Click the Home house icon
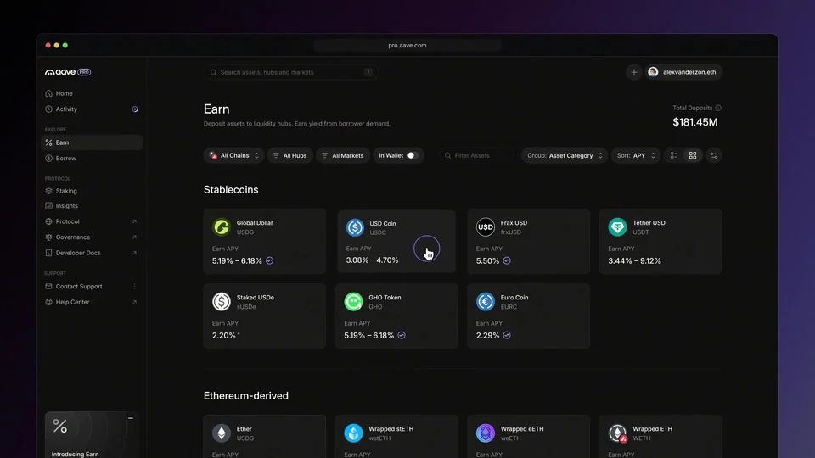 click(49, 93)
